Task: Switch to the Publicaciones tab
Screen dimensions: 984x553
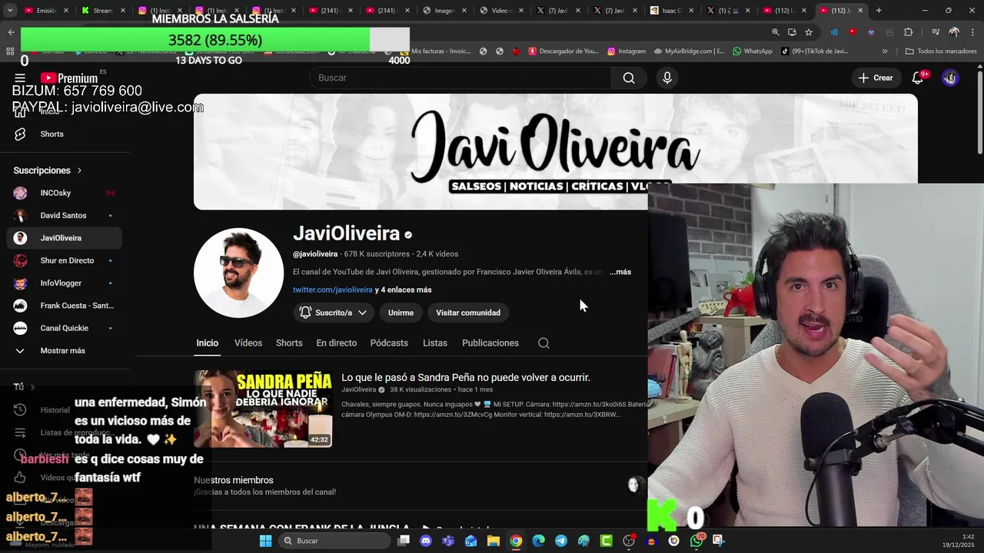Action: (490, 343)
